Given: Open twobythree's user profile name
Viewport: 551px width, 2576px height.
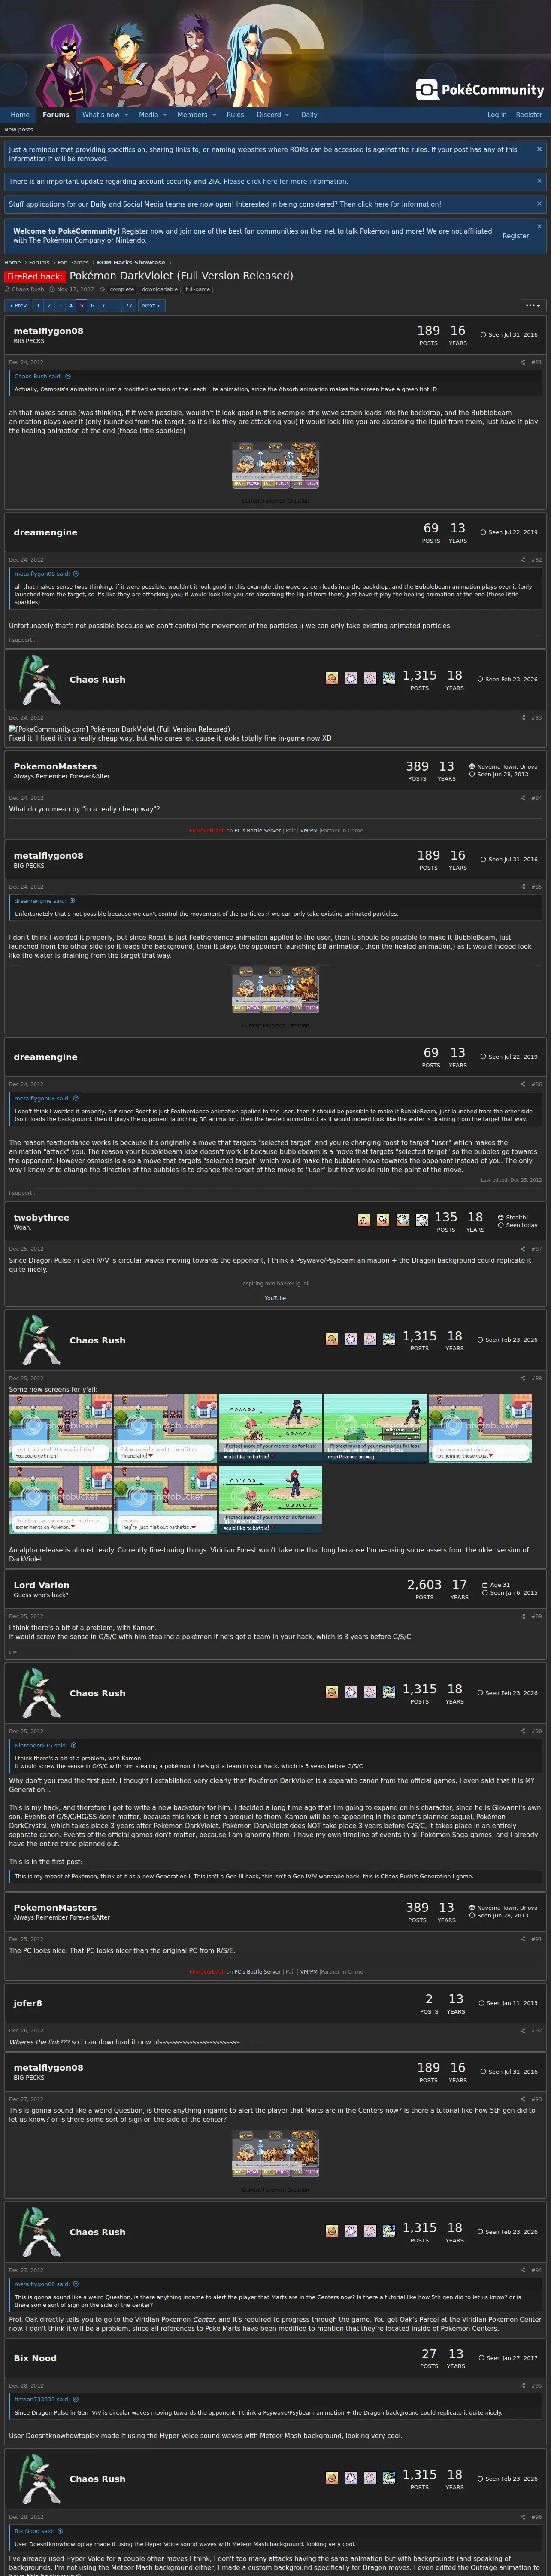Looking at the screenshot, I should click(x=41, y=1217).
